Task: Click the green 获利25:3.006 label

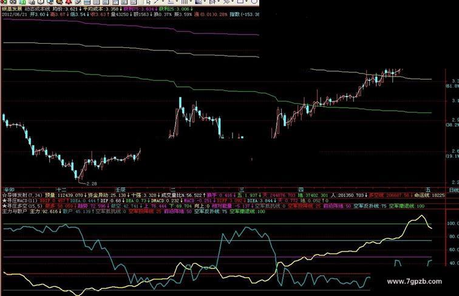Action: (174, 9)
